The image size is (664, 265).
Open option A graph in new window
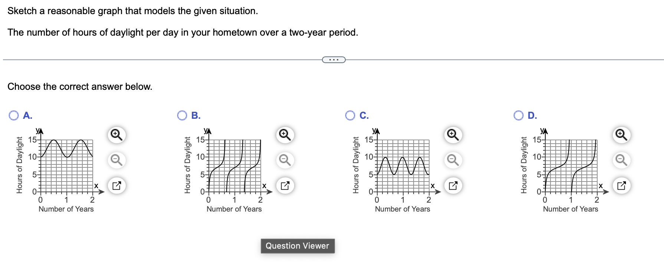click(116, 186)
